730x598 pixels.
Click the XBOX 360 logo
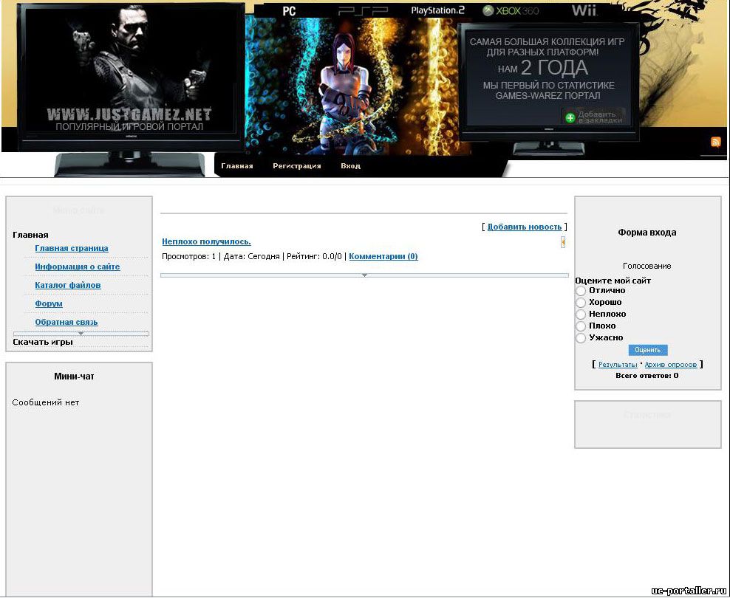(511, 11)
